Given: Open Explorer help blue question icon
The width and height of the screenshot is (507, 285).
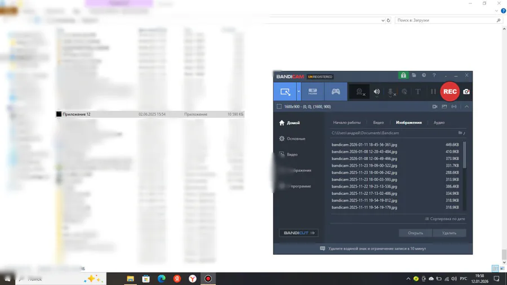Looking at the screenshot, I should pos(503,11).
